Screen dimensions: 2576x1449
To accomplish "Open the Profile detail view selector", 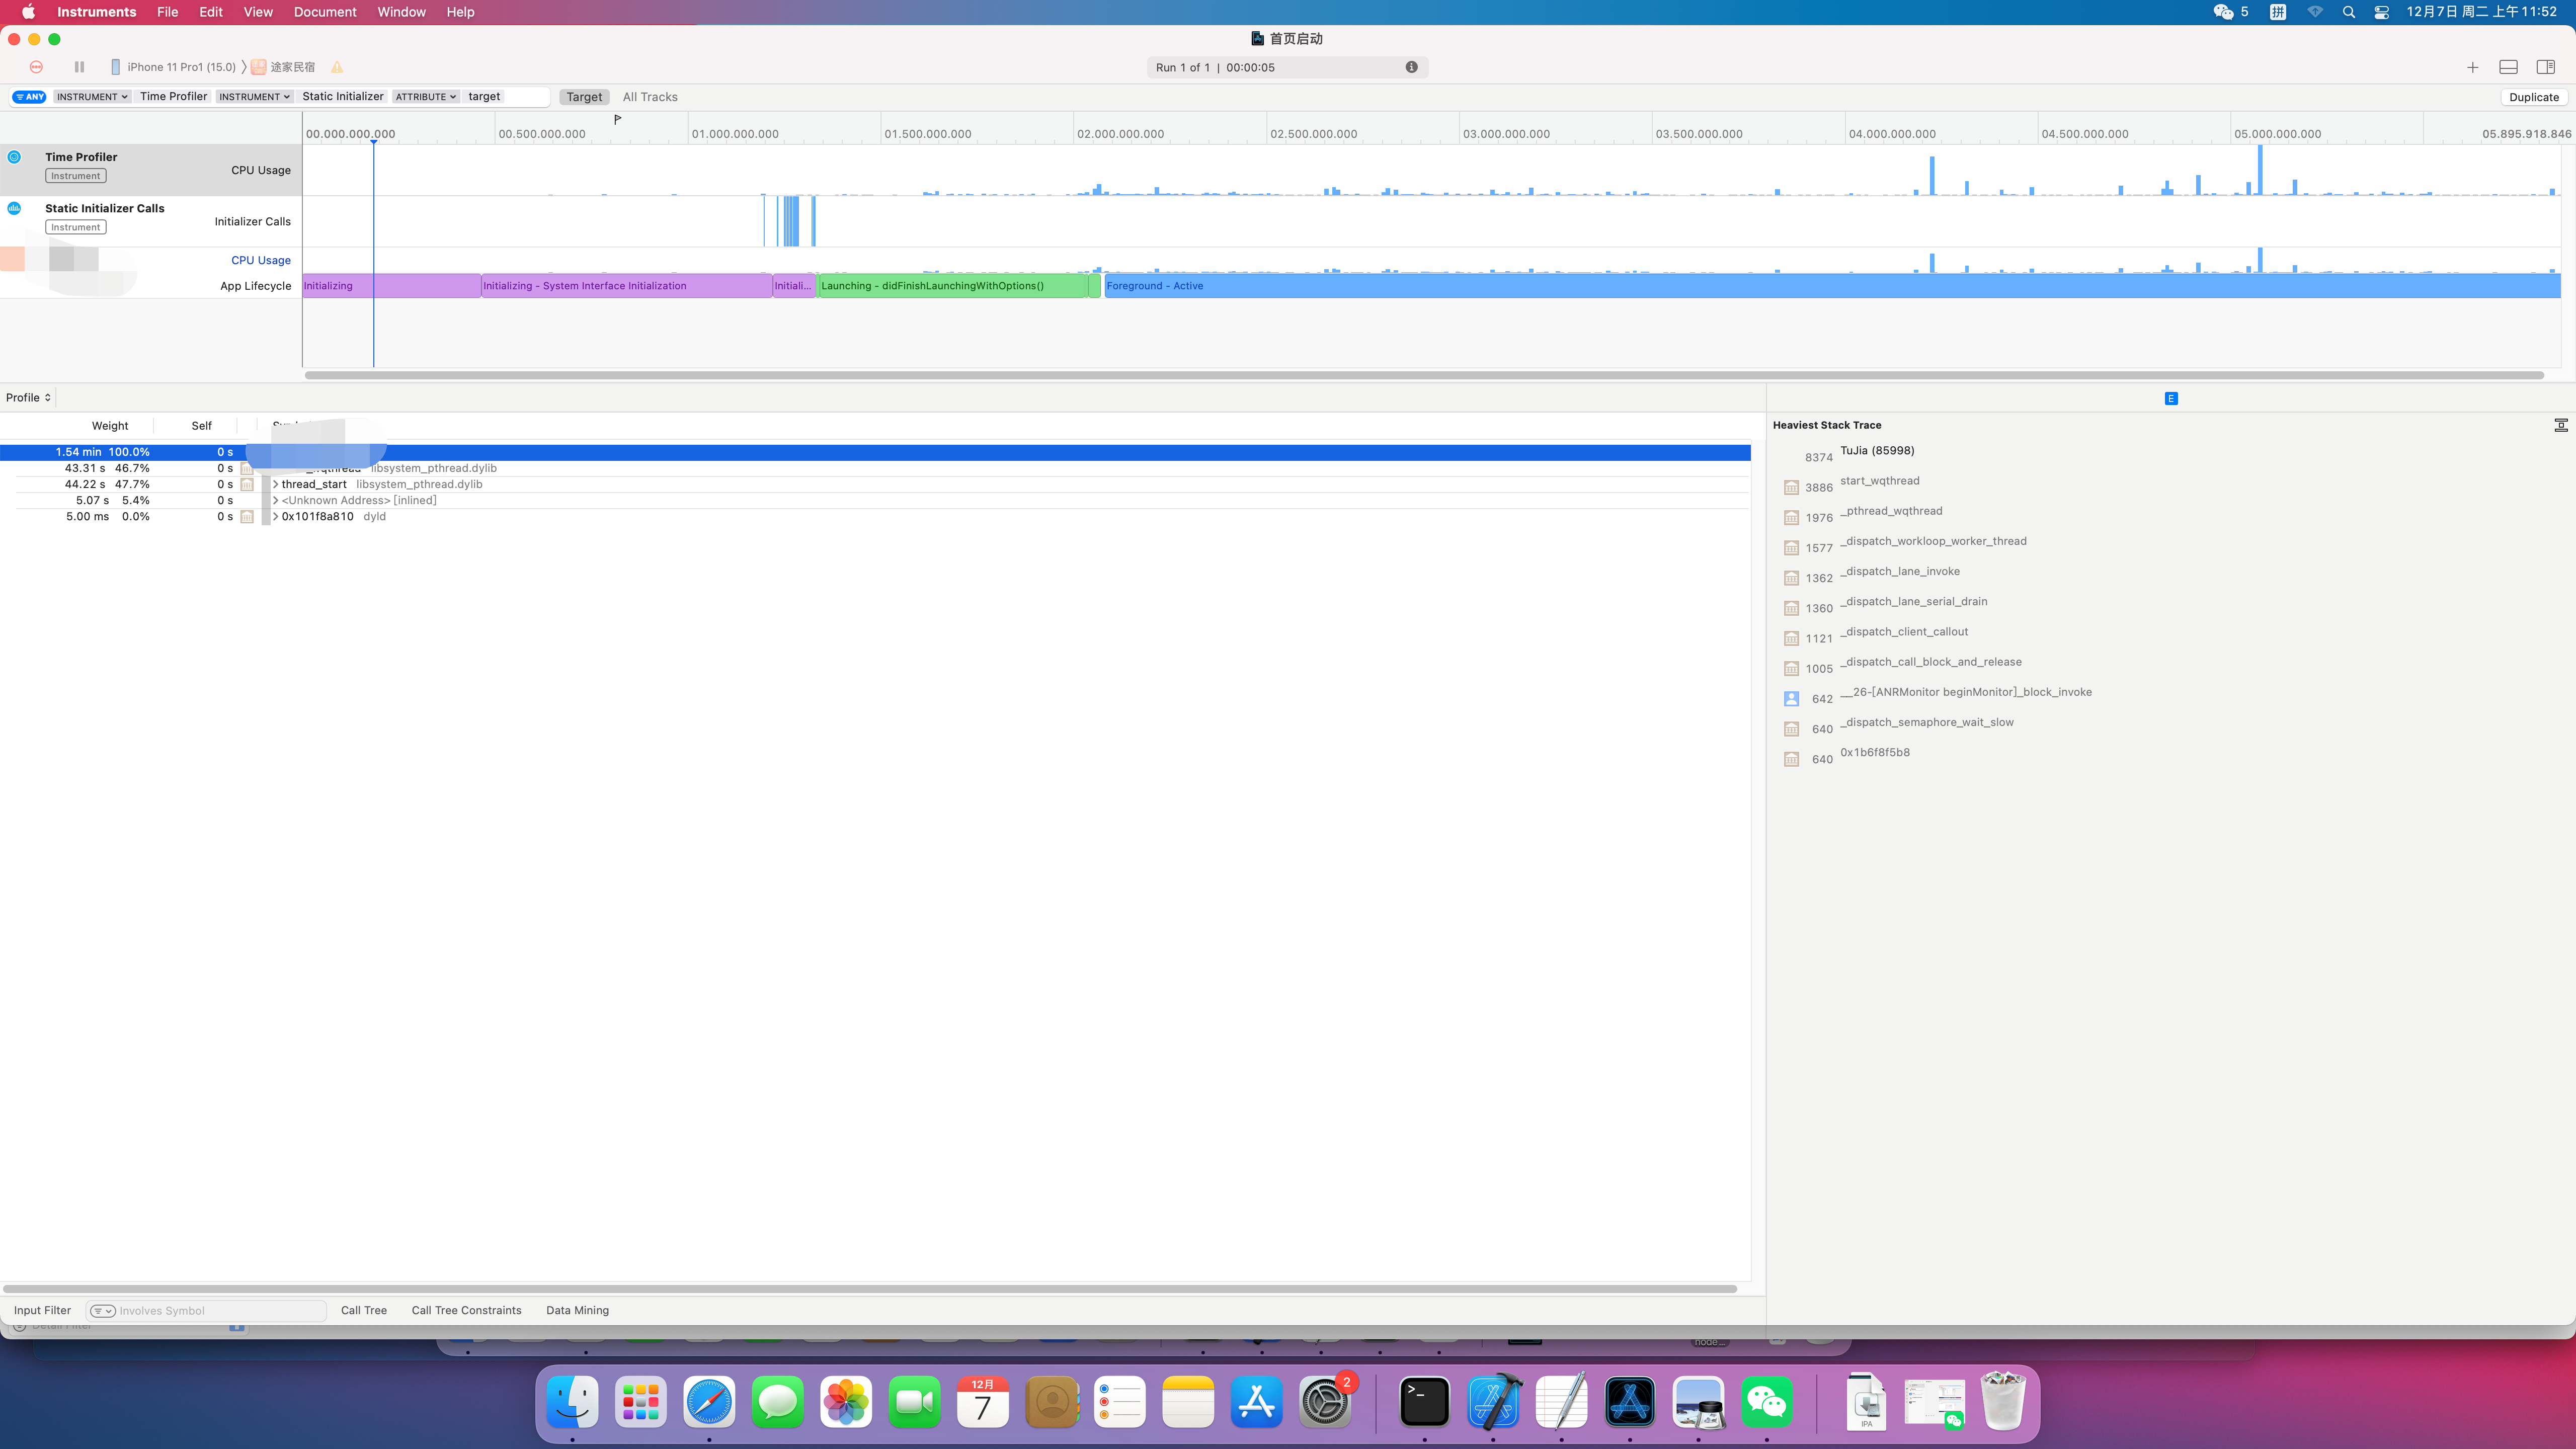I will click(28, 397).
